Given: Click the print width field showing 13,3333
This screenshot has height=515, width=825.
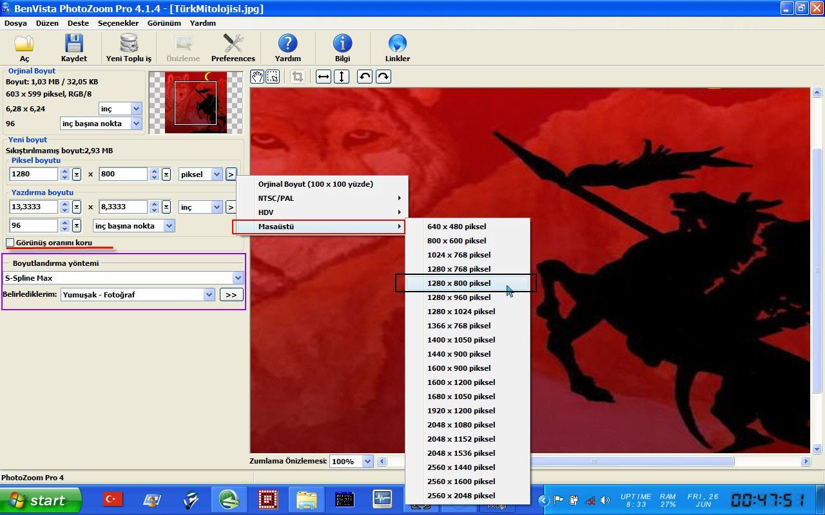Looking at the screenshot, I should [x=34, y=207].
